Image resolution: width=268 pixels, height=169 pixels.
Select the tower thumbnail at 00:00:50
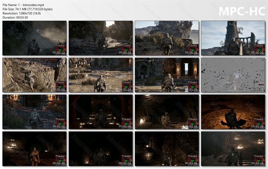point(233,38)
